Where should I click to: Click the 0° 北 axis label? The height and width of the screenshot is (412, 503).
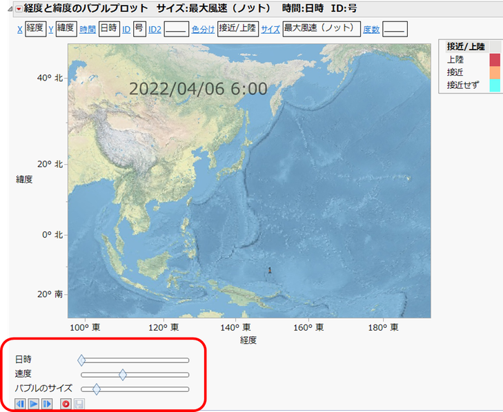[x=52, y=235]
